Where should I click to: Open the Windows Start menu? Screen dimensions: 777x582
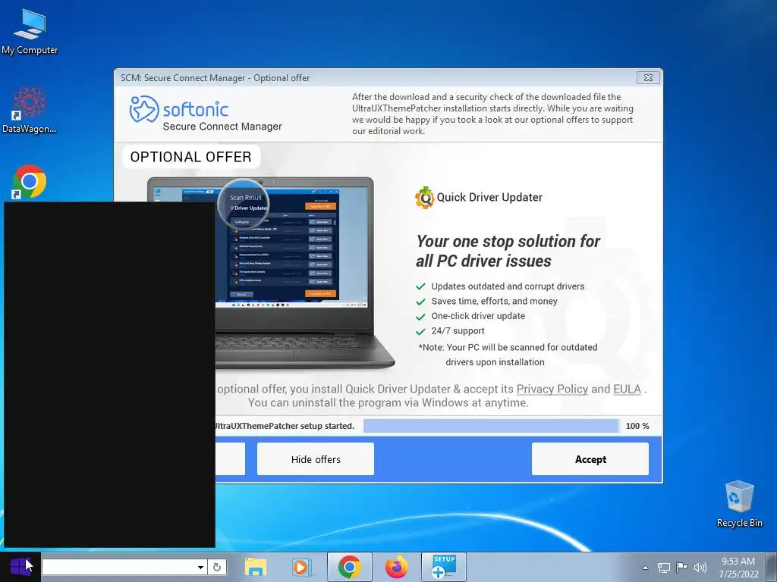click(20, 567)
